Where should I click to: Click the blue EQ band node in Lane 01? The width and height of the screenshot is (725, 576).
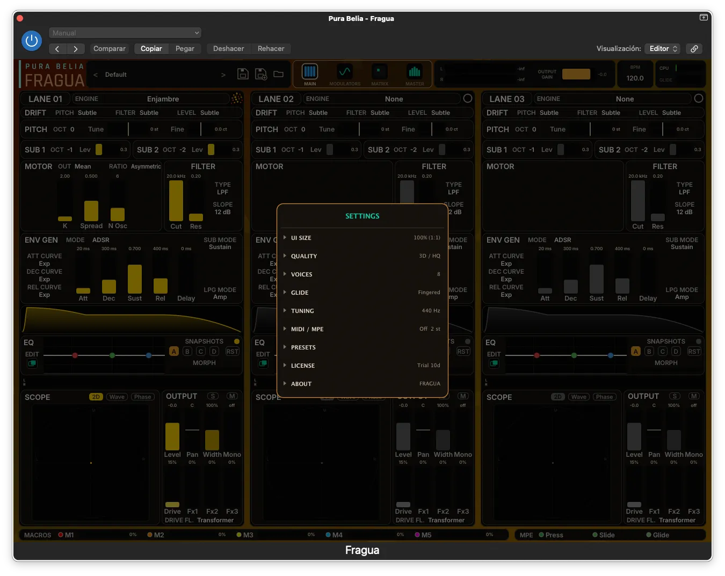point(149,355)
